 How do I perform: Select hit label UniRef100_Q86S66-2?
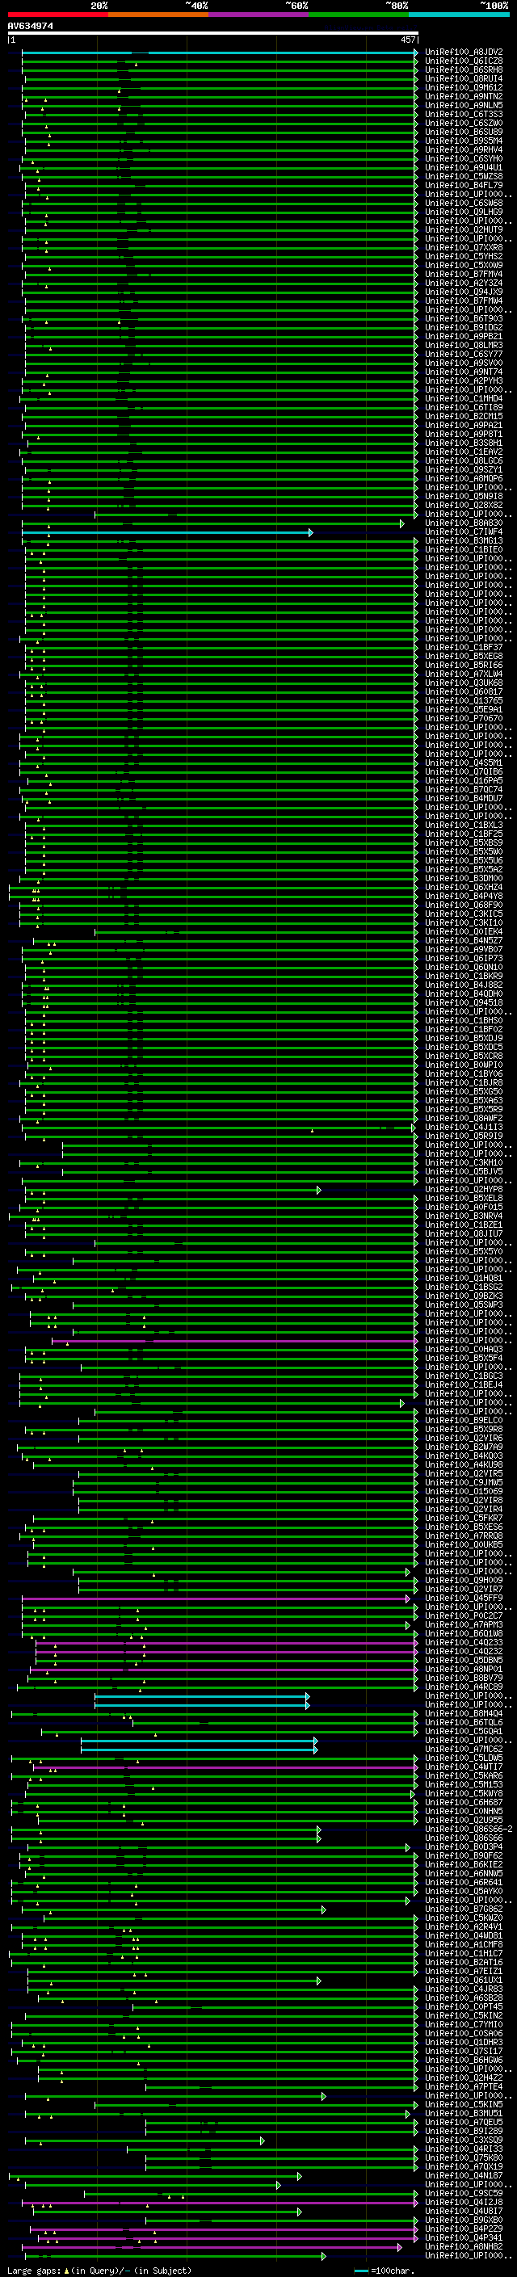[469, 1829]
